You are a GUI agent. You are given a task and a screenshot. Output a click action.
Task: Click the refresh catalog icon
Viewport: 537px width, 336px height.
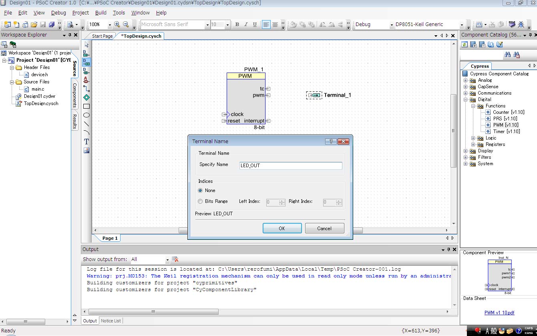[465, 45]
